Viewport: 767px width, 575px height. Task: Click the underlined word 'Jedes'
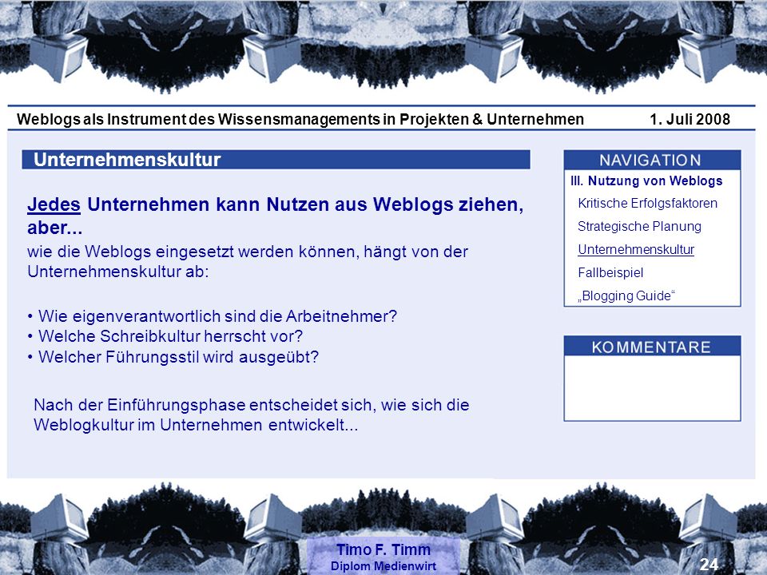coord(54,204)
